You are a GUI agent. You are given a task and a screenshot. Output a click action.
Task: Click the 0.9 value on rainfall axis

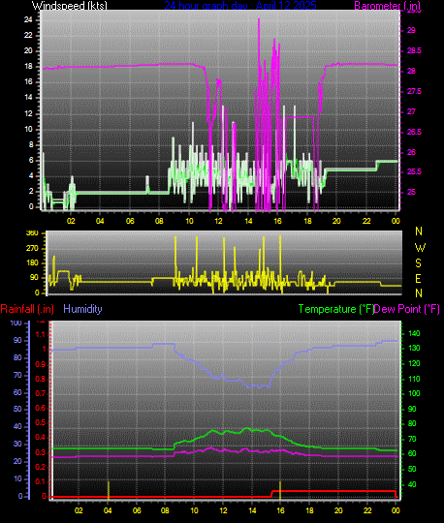(x=41, y=364)
